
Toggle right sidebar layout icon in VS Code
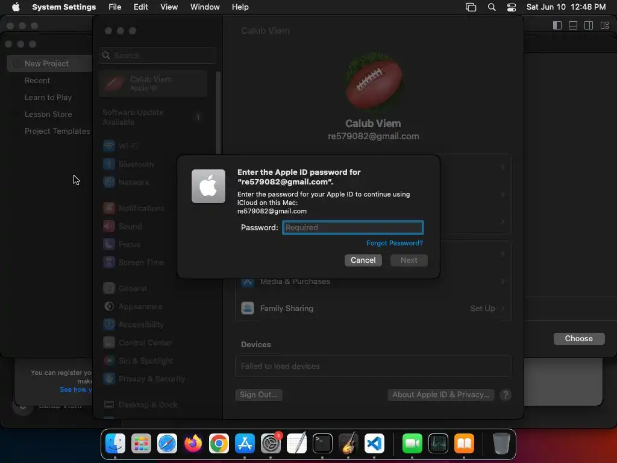(589, 25)
